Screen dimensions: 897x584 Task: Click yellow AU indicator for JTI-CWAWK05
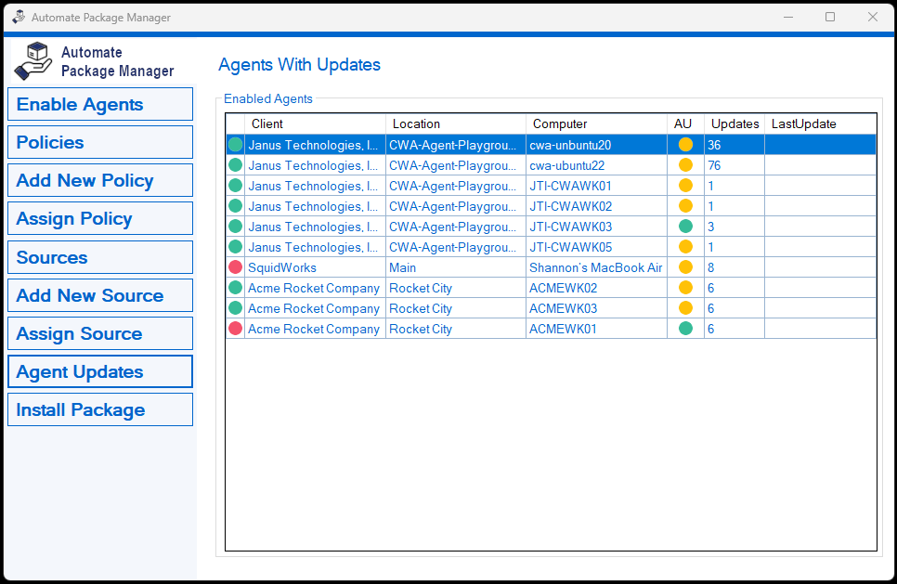coord(685,247)
